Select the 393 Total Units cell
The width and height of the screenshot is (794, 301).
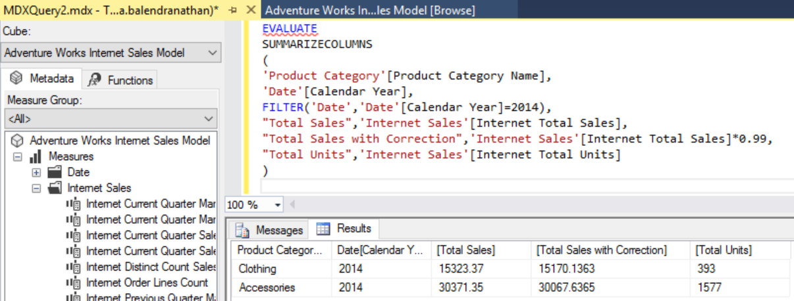point(741,269)
